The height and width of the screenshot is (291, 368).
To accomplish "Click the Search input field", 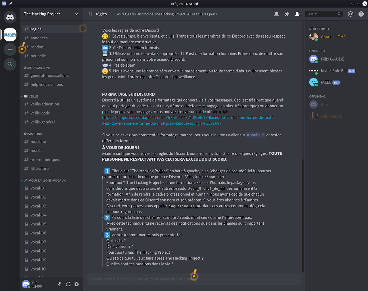I will tap(324, 14).
